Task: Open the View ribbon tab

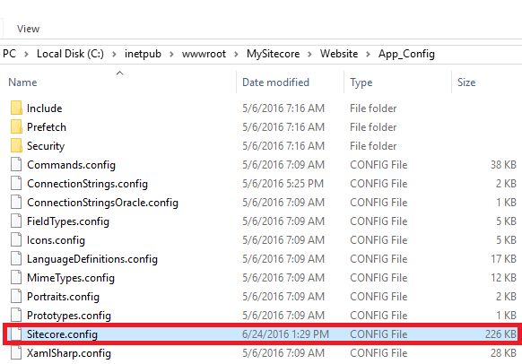Action: (28, 29)
